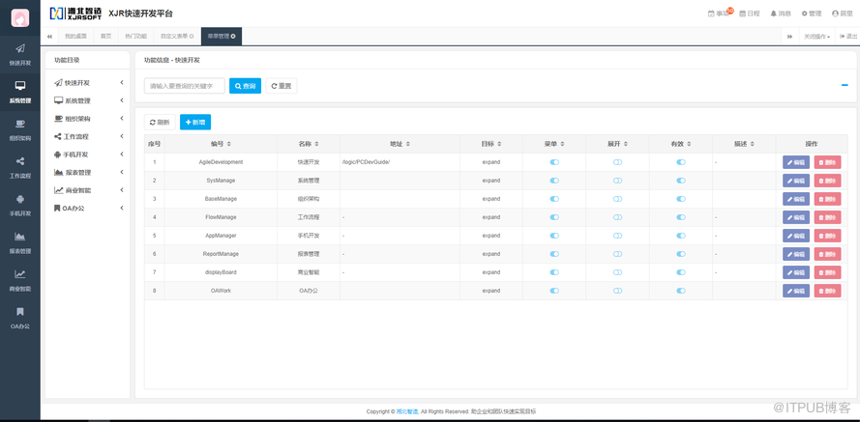Switch to the 我的桌面 tab
The image size is (860, 422).
point(74,36)
